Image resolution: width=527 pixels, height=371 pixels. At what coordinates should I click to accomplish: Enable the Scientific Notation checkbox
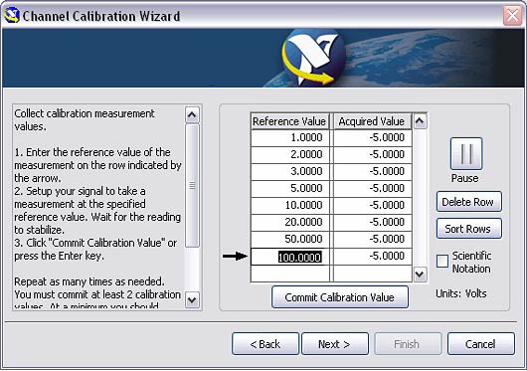coord(441,261)
